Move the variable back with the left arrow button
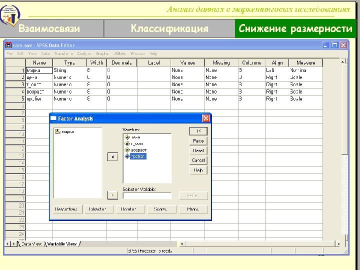 coord(112,157)
